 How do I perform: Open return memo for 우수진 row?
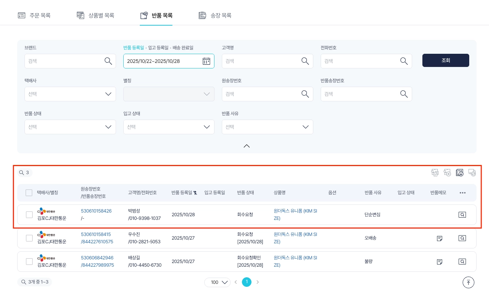click(440, 238)
